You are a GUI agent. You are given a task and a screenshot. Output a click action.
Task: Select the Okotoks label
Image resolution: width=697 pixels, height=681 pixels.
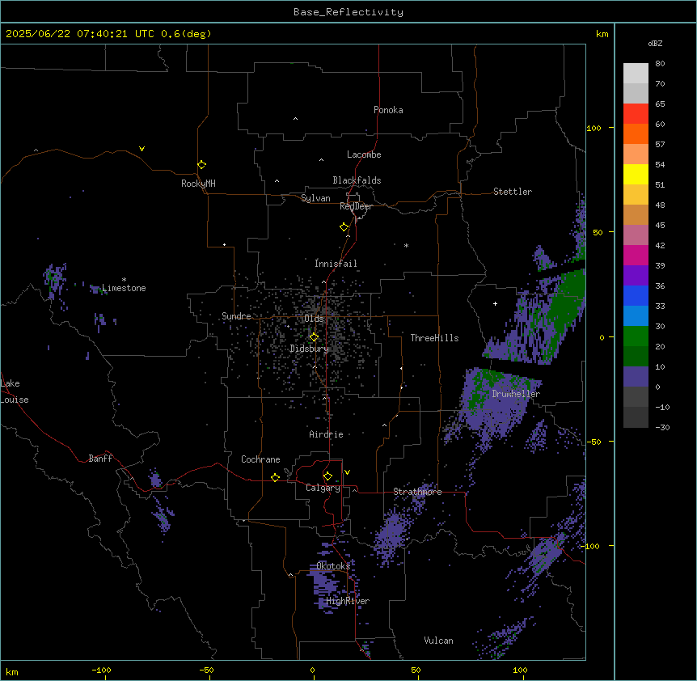click(333, 566)
